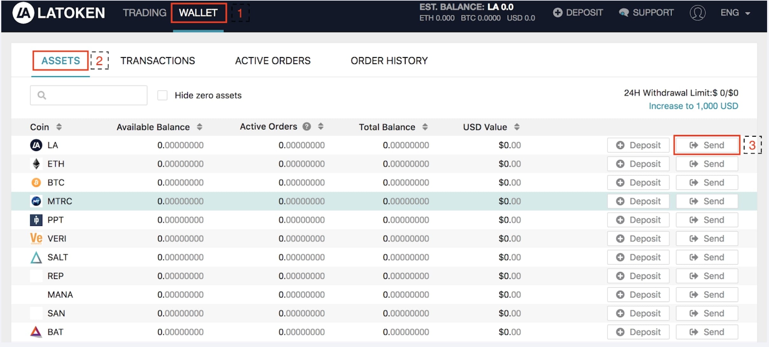769x347 pixels.
Task: Click the BTC coin icon
Action: [x=36, y=182]
